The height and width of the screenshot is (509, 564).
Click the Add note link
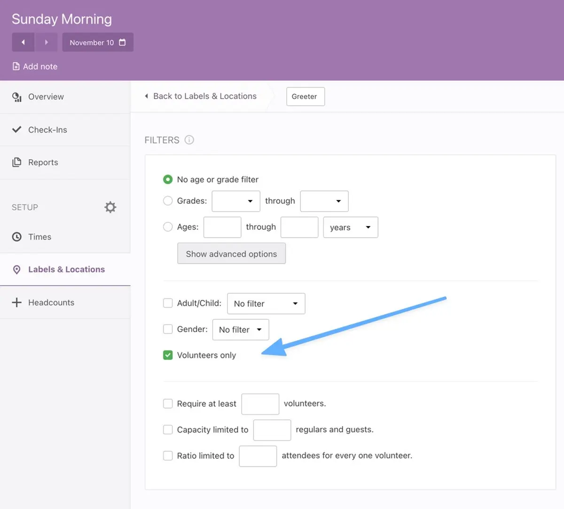[x=35, y=67]
